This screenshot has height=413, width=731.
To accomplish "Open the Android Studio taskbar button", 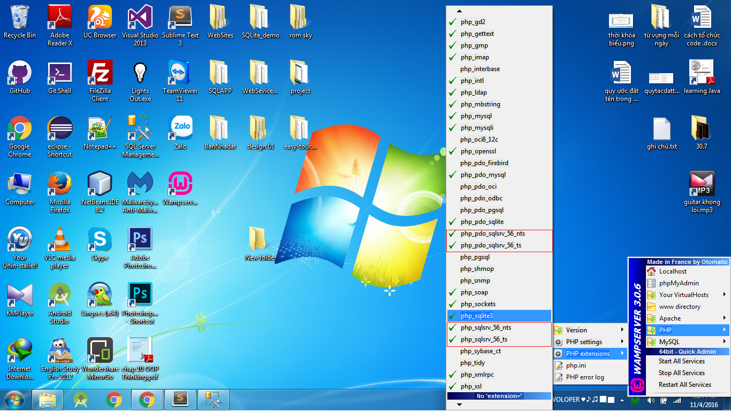I will click(x=81, y=400).
